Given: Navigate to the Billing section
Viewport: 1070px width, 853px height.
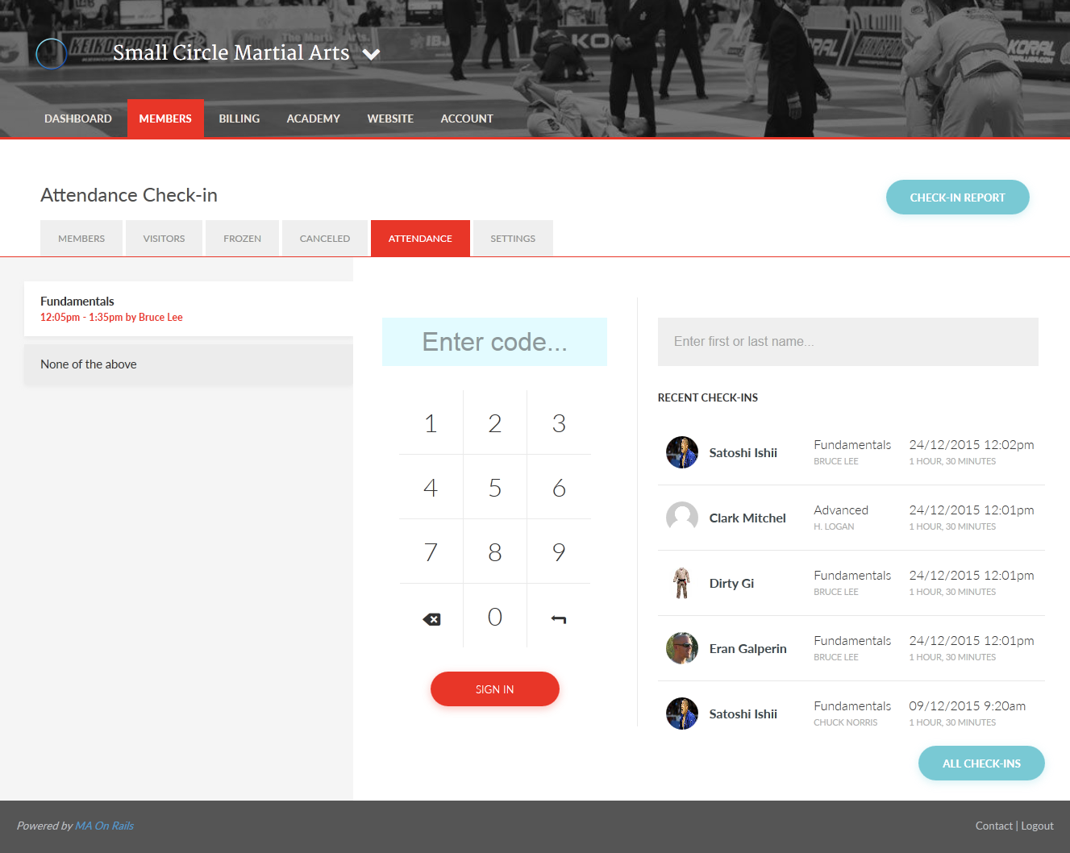Looking at the screenshot, I should click(239, 118).
